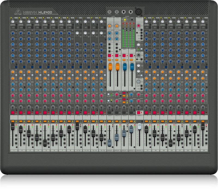
Task: Toggle the Solo PFL/AFL white button
Action: [141, 49]
